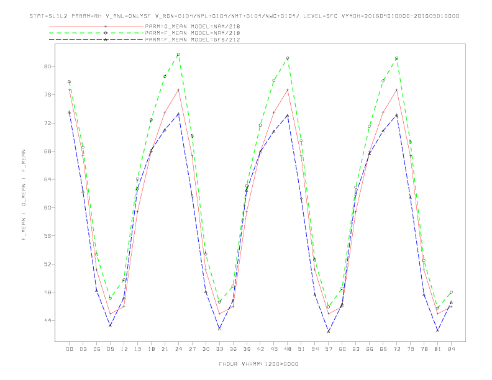The height and width of the screenshot is (380, 492).
Task: Click x-axis tick label 12
Action: pos(124,349)
